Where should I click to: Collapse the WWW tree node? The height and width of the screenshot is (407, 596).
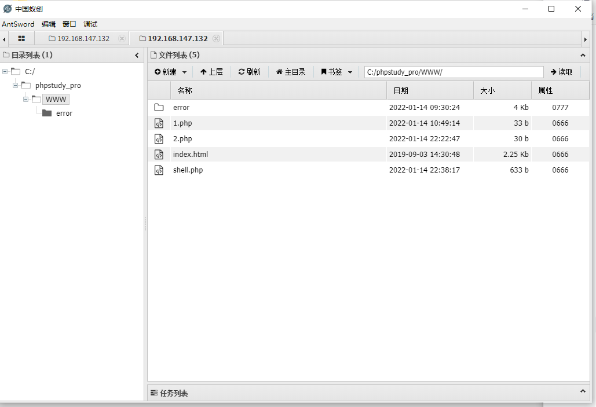(x=25, y=100)
